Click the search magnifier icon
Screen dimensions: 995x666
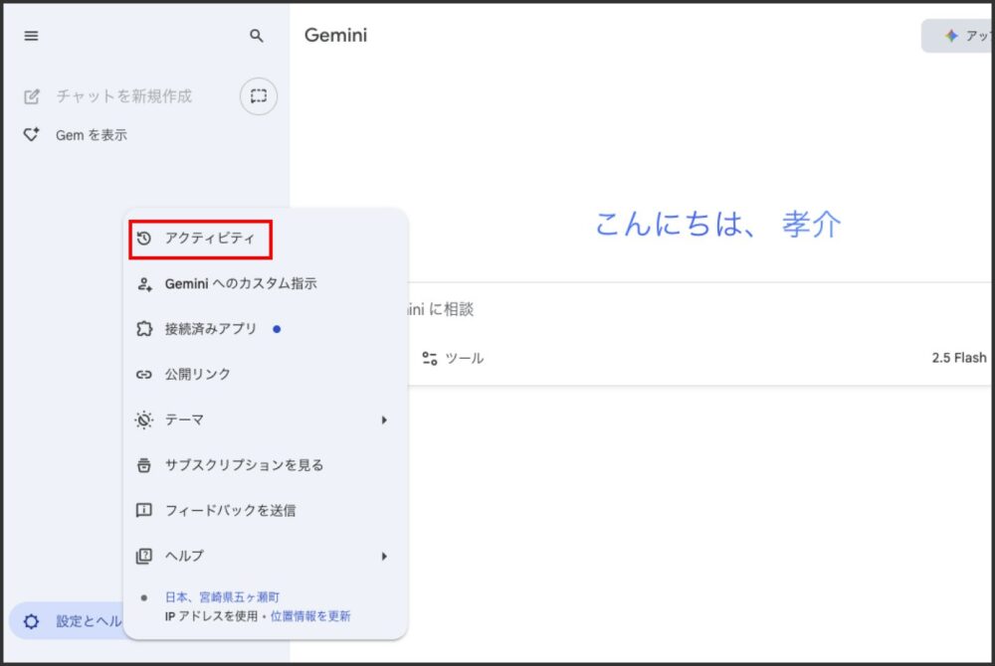[257, 36]
